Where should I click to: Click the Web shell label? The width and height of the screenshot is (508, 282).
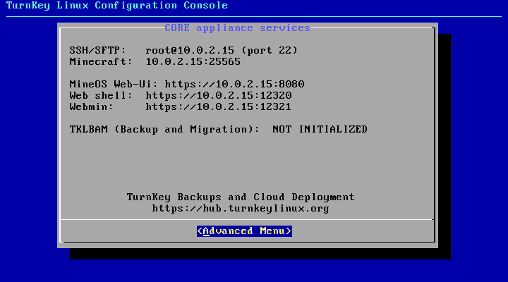click(101, 95)
